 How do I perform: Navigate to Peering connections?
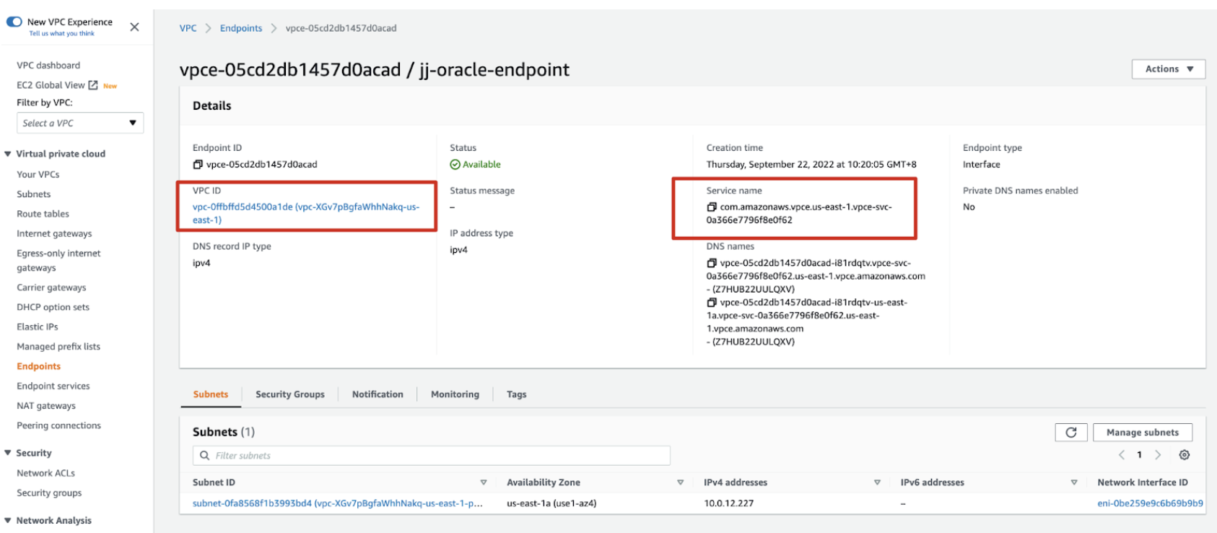point(59,425)
